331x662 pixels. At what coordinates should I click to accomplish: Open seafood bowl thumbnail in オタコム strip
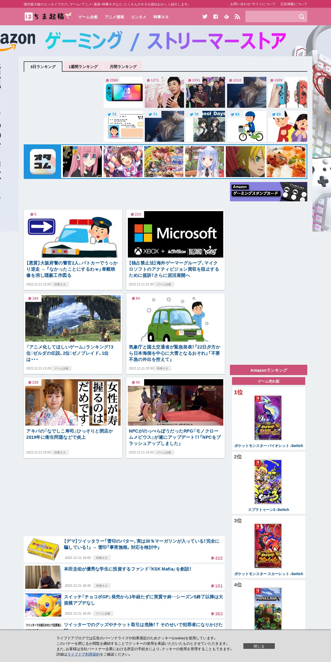(x=286, y=162)
